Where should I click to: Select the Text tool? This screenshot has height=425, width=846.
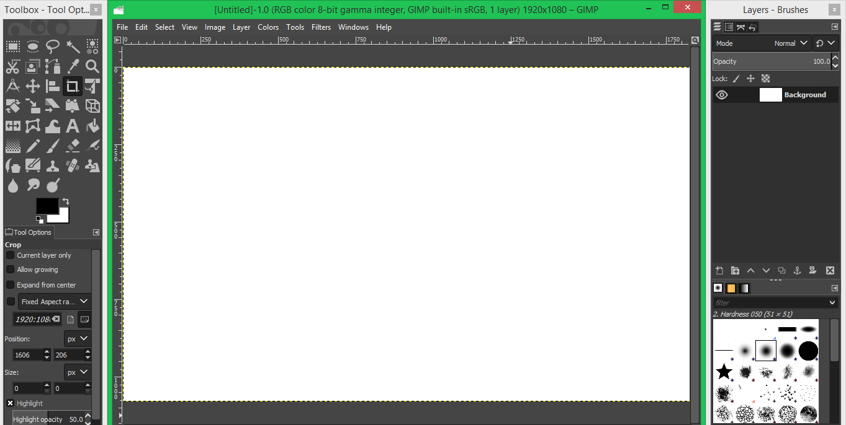[x=73, y=126]
